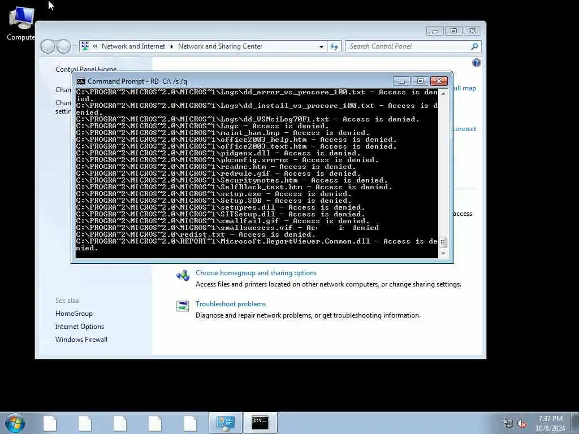Screen dimensions: 579x434
Task: Switch to Control Panel taskbar button
Action: (x=225, y=423)
